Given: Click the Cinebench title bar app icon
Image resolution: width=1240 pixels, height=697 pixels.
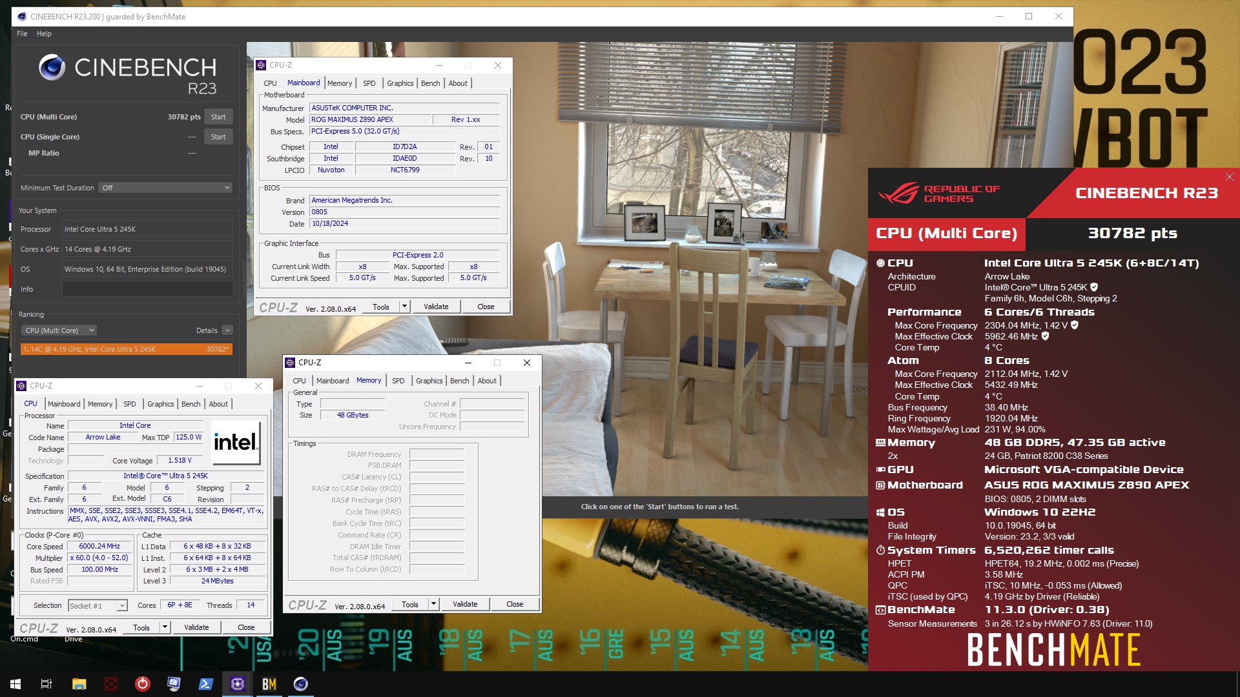Looking at the screenshot, I should pyautogui.click(x=22, y=17).
